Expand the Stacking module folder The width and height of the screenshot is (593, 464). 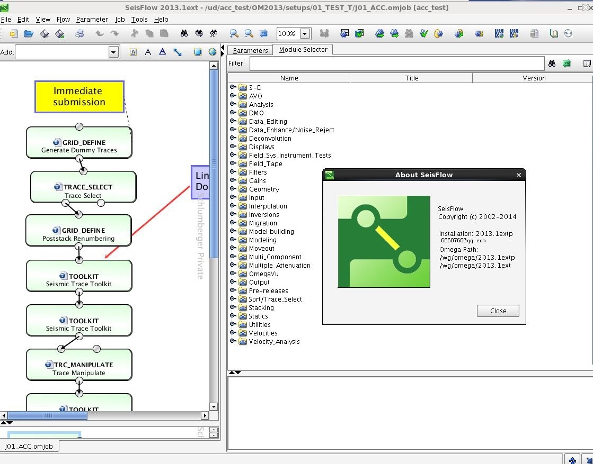click(x=233, y=307)
